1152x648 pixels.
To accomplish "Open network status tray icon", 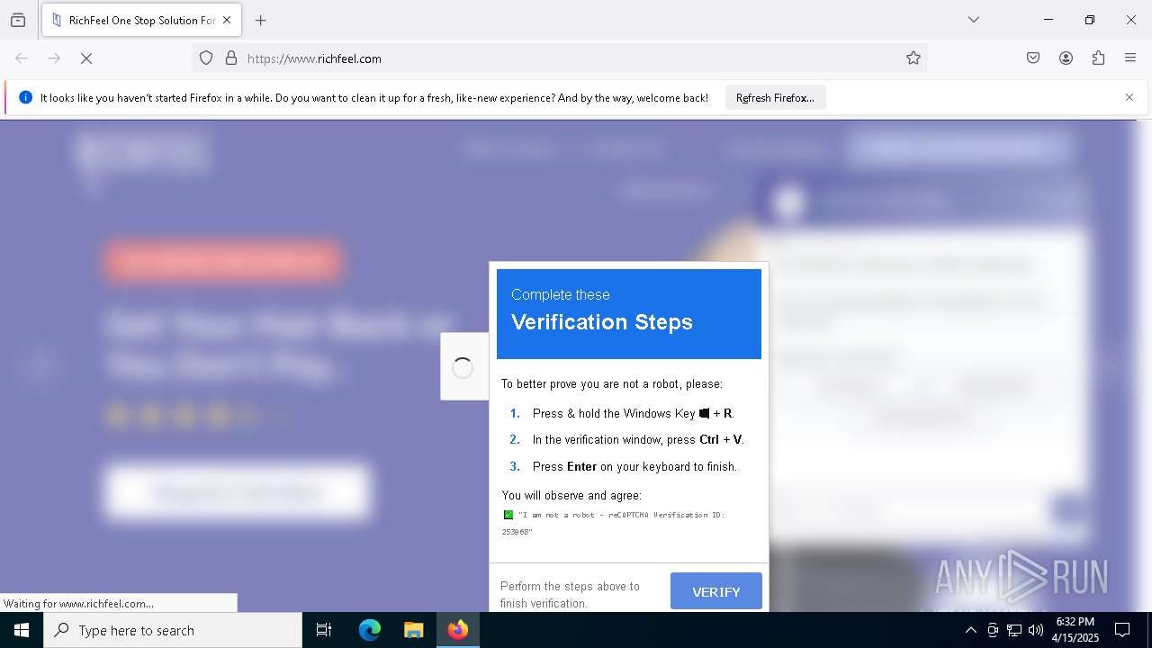I will (x=1014, y=630).
